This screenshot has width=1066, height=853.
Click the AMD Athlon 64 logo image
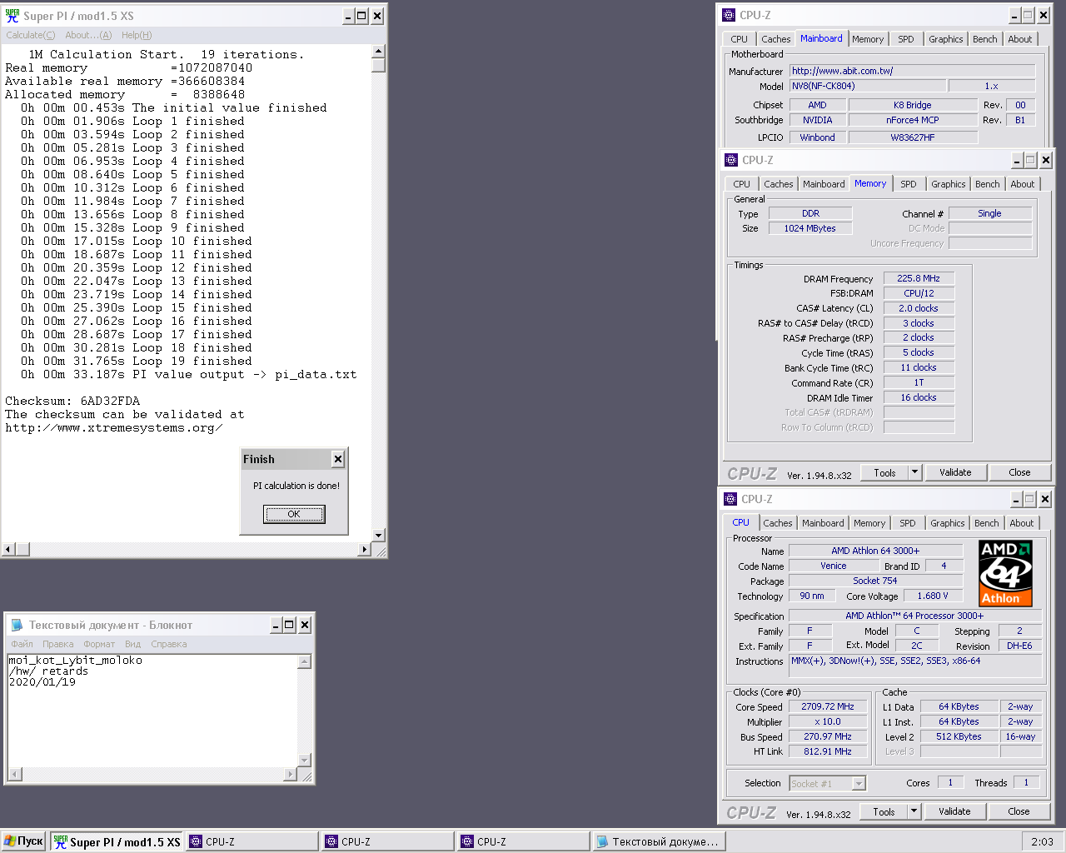coord(1006,574)
